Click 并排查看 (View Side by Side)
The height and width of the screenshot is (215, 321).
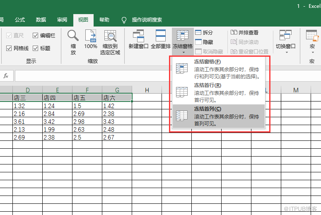(245, 32)
